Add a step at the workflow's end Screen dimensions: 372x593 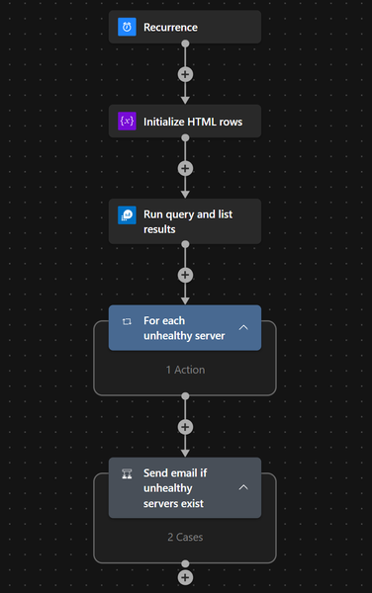(185, 577)
